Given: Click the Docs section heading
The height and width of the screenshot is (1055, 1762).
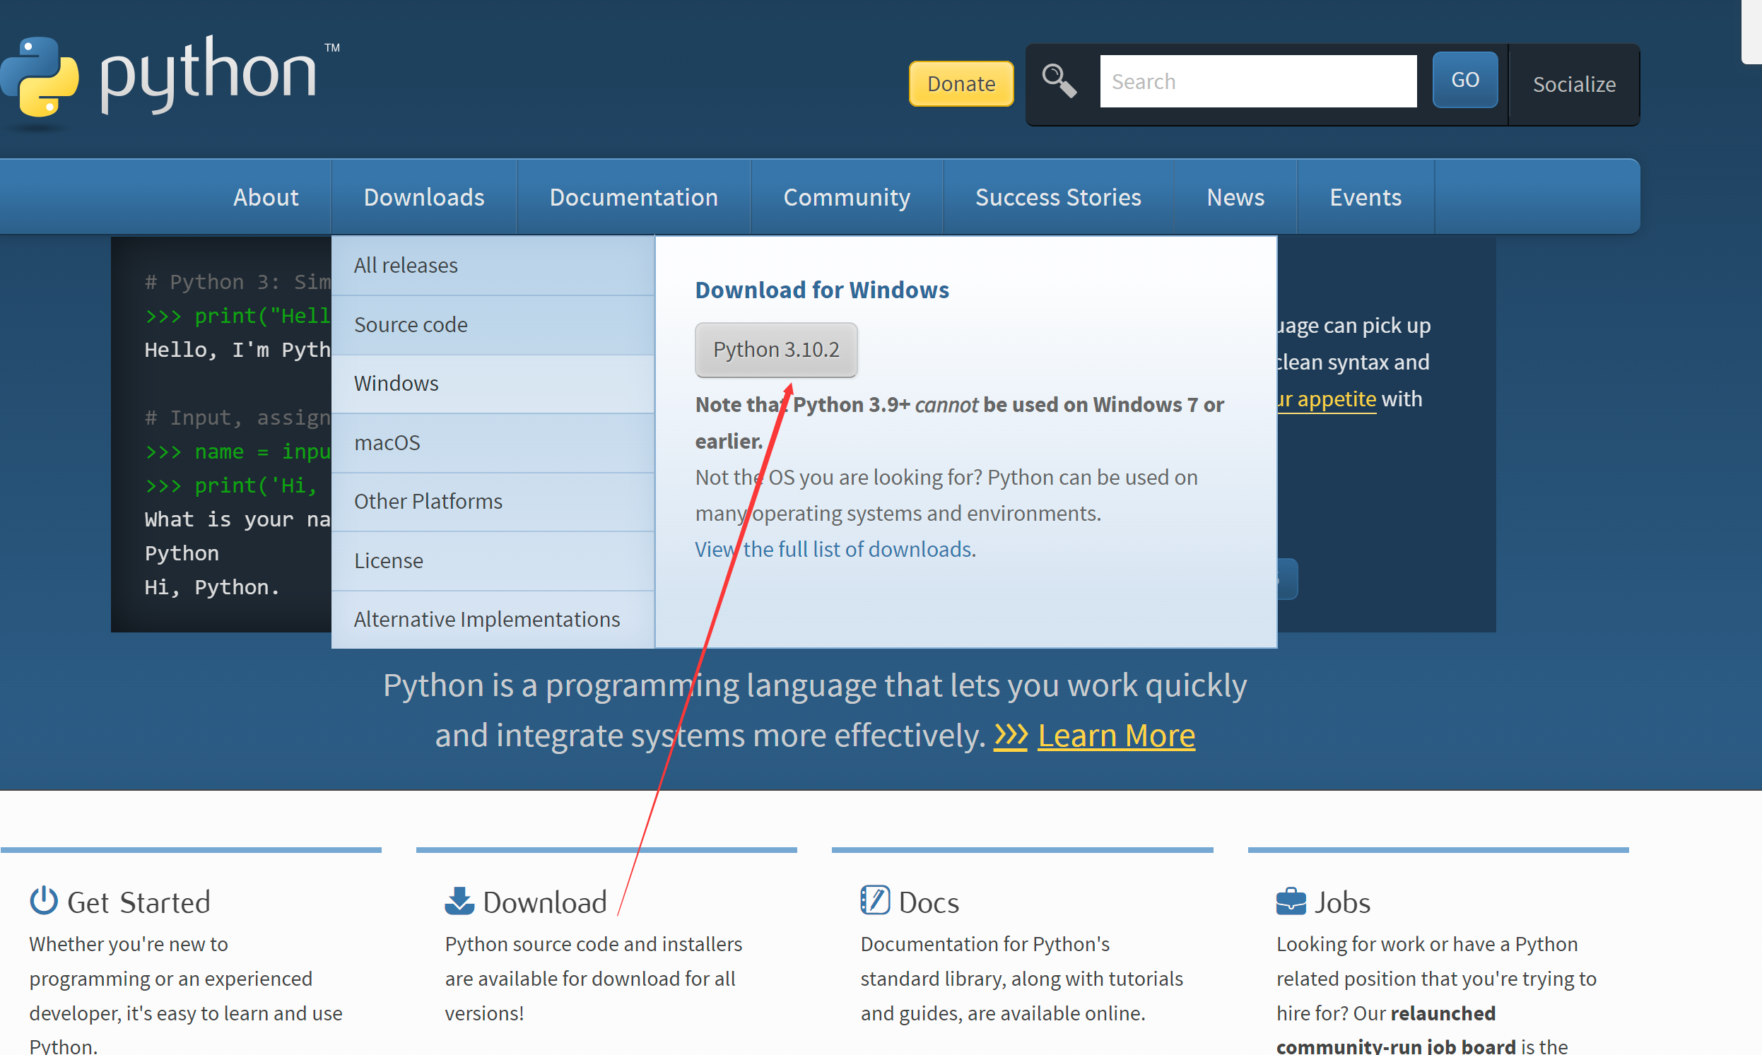Looking at the screenshot, I should [929, 902].
